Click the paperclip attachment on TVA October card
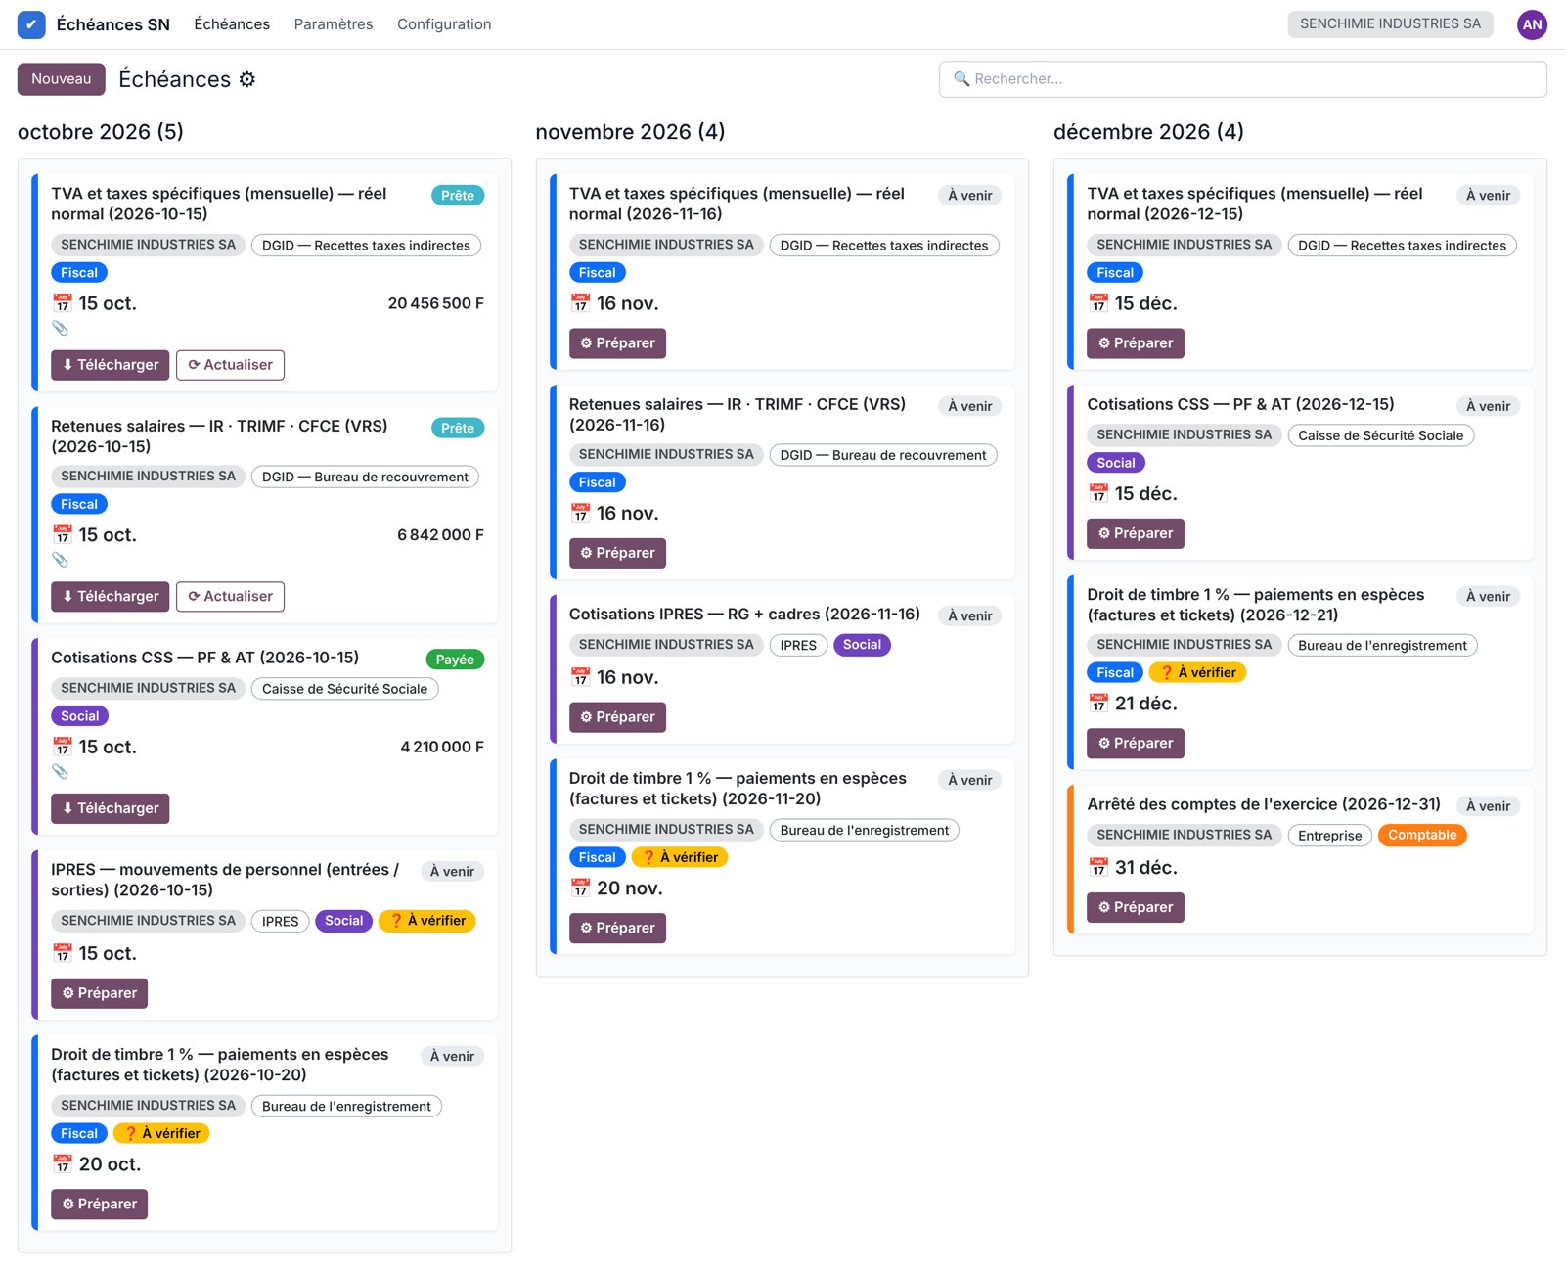 click(x=60, y=328)
